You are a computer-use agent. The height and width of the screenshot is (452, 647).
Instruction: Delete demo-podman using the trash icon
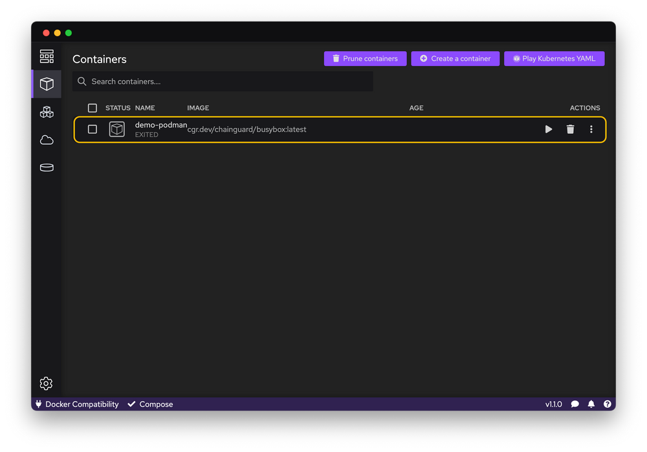[x=570, y=129]
